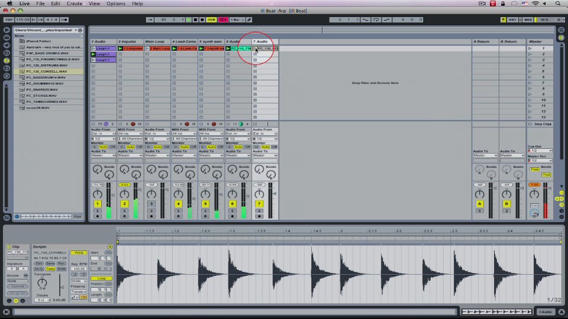Launch the first Loop1-1 clip in track 1
The width and height of the screenshot is (568, 319).
[x=93, y=48]
